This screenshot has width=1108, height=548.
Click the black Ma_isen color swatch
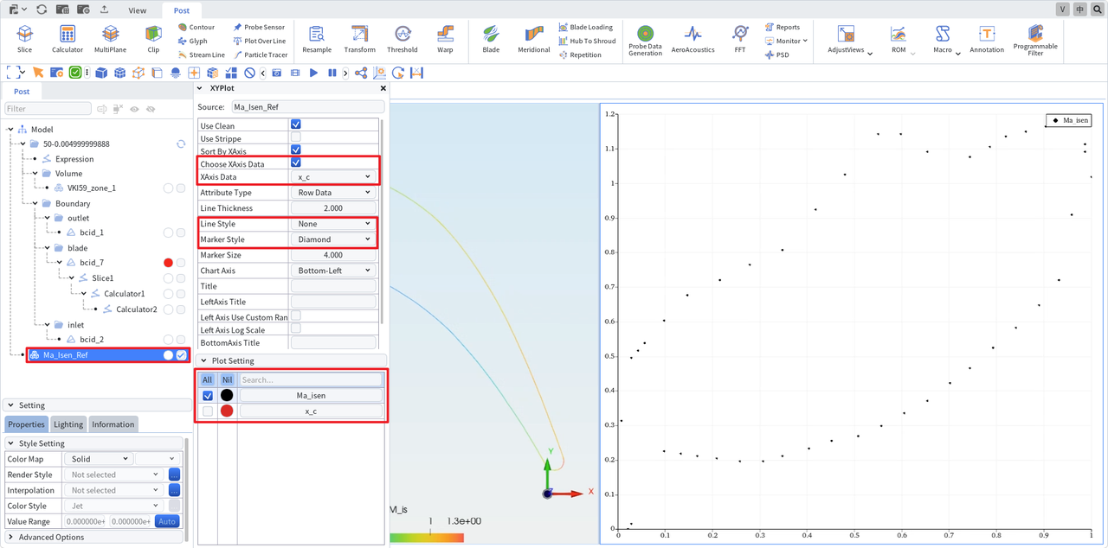tap(227, 395)
